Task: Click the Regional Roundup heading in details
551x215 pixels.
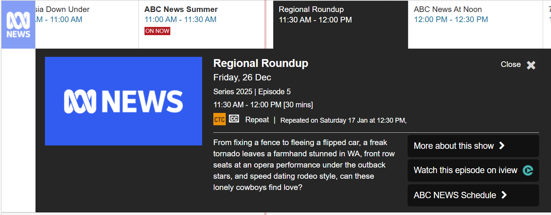Action: click(261, 63)
